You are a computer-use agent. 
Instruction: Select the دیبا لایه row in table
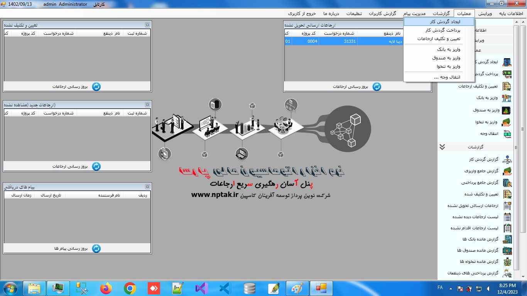point(343,41)
